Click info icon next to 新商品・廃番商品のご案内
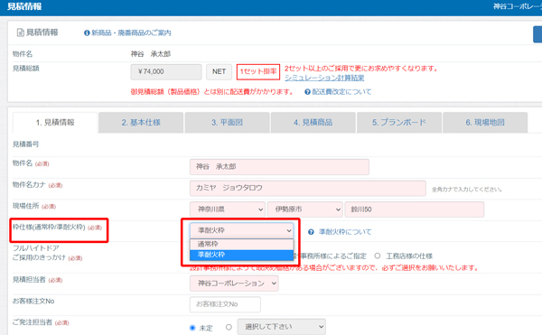 87,33
